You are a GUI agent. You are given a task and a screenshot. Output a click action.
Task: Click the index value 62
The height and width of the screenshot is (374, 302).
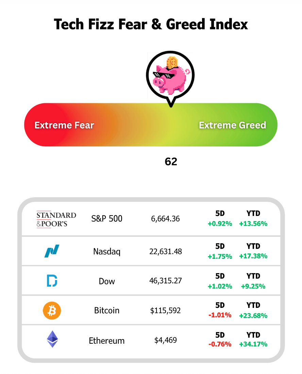(171, 162)
